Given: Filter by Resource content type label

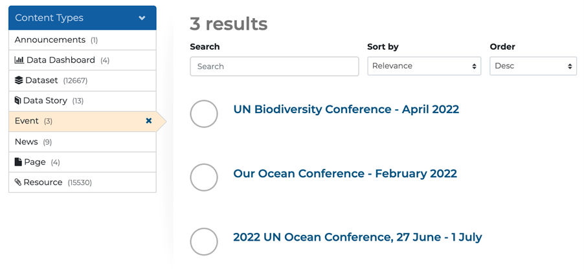Looking at the screenshot, I should pos(43,182).
